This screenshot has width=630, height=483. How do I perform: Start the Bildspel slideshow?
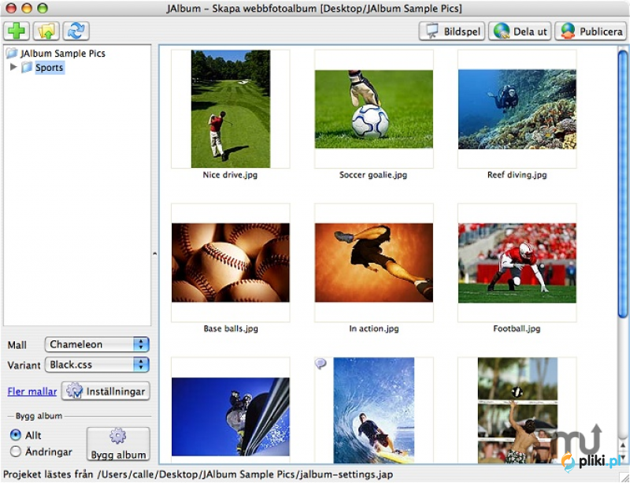tap(451, 31)
